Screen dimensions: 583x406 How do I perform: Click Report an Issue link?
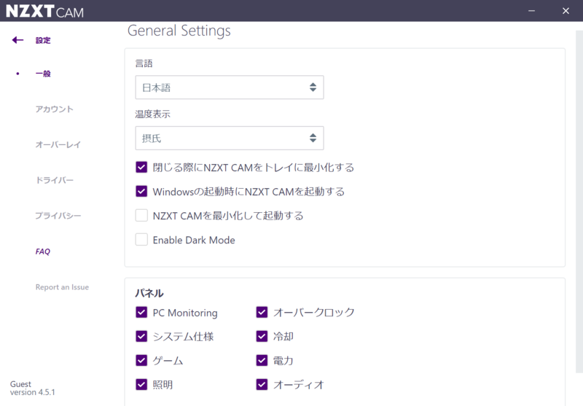(x=62, y=287)
